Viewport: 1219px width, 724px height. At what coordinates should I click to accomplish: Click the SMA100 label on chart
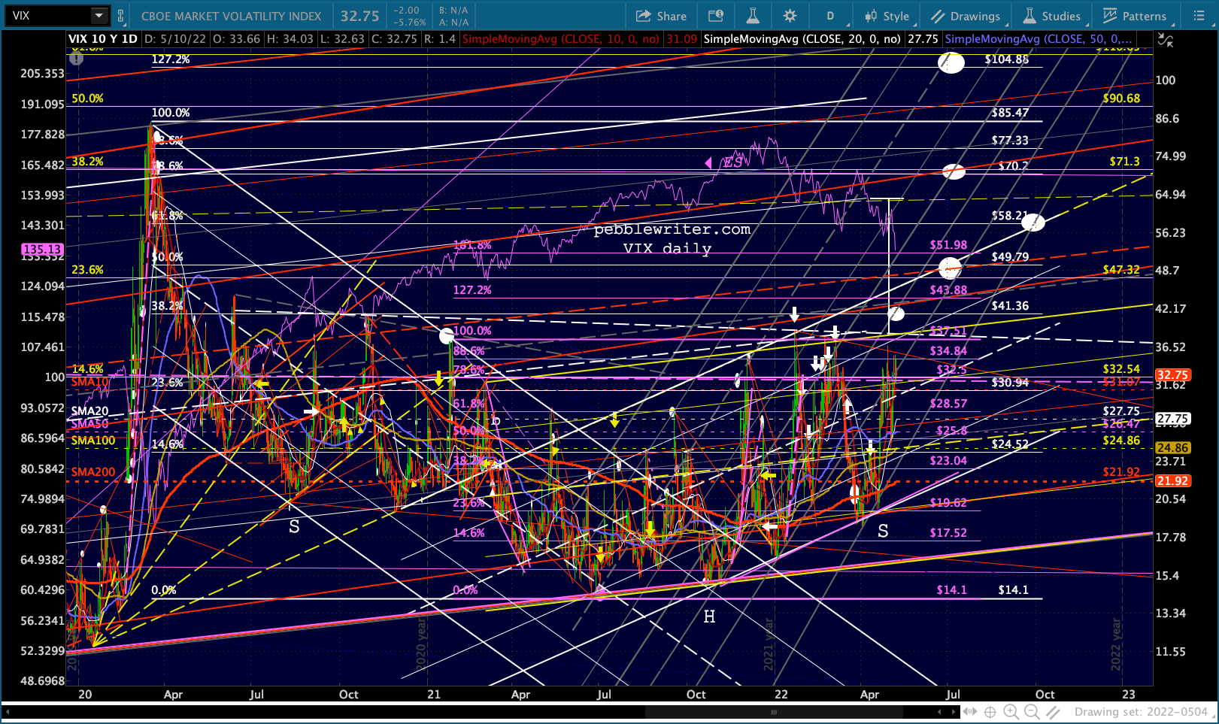click(93, 441)
